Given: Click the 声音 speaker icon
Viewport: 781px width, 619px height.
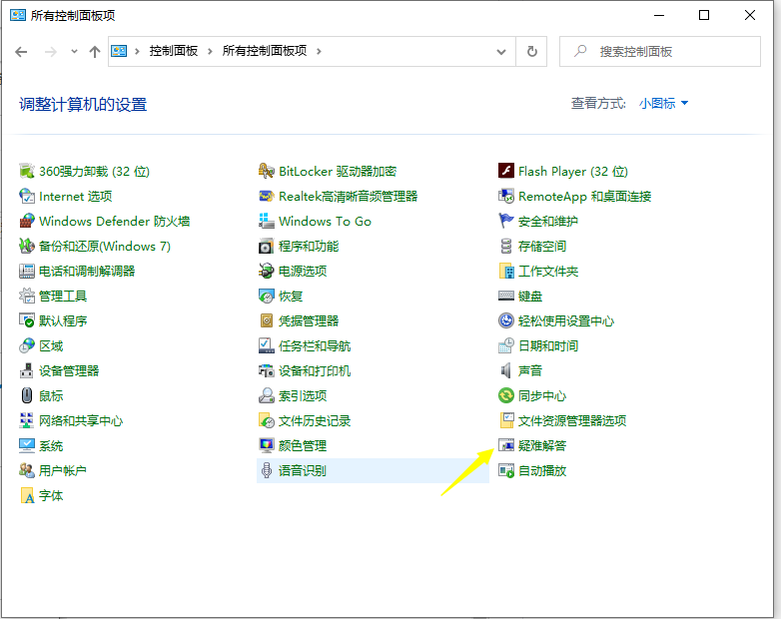Looking at the screenshot, I should pos(506,371).
